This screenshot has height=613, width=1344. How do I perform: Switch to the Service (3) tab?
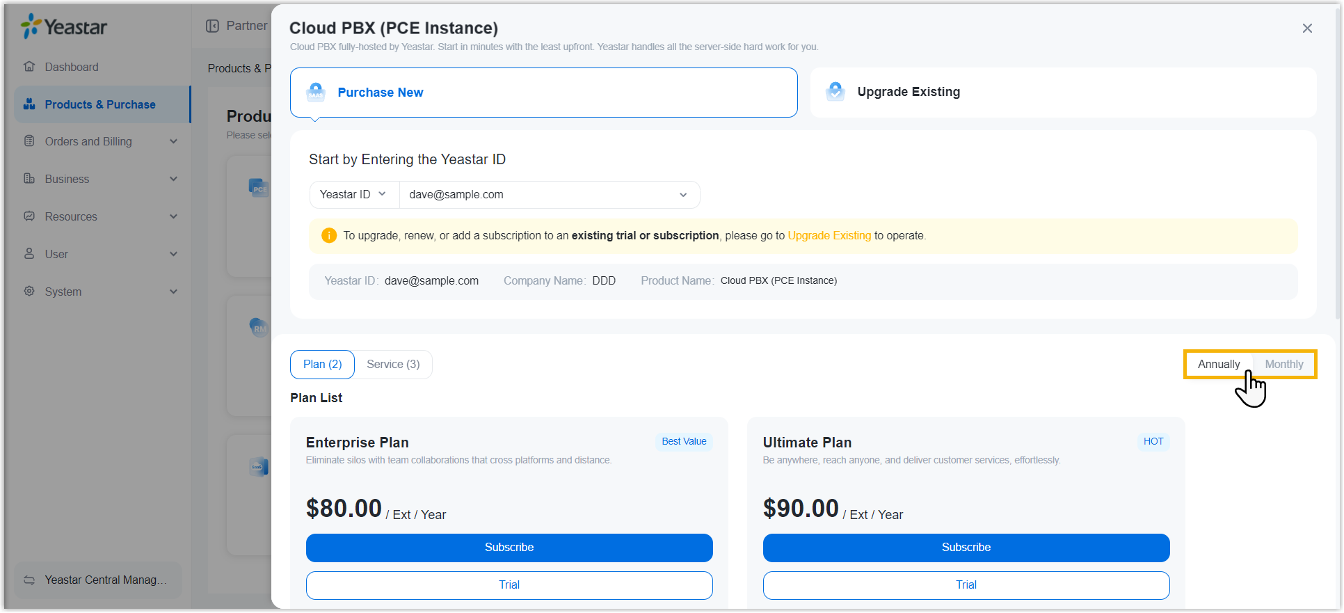pyautogui.click(x=393, y=365)
